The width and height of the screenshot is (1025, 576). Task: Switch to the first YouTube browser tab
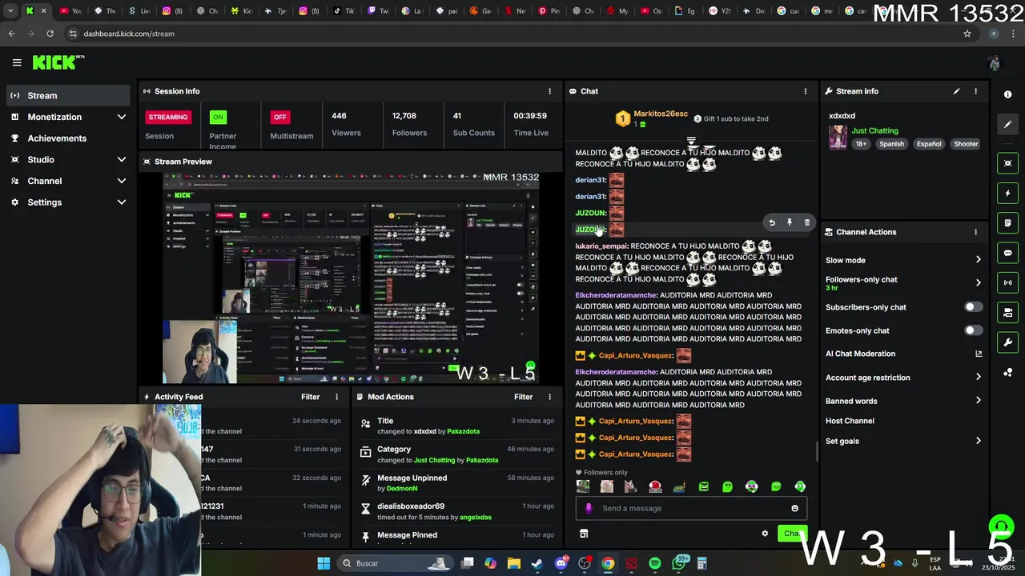pos(70,11)
